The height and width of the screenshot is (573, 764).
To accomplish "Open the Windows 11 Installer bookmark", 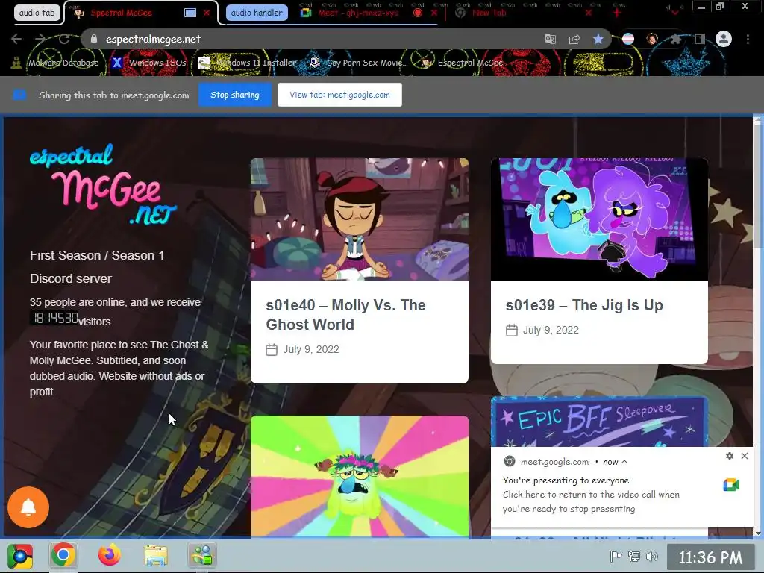I will [x=248, y=63].
